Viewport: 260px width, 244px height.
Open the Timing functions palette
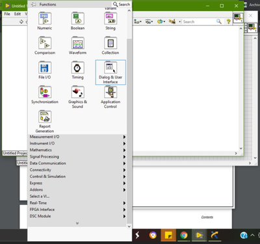pyautogui.click(x=77, y=70)
